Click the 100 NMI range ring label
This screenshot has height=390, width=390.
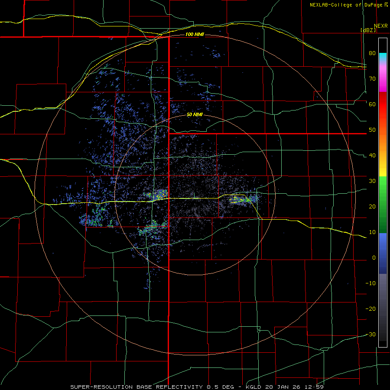point(195,34)
